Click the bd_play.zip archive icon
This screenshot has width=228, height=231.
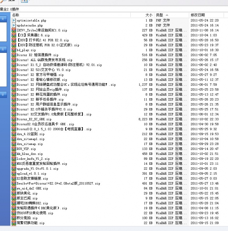tap(14, 50)
